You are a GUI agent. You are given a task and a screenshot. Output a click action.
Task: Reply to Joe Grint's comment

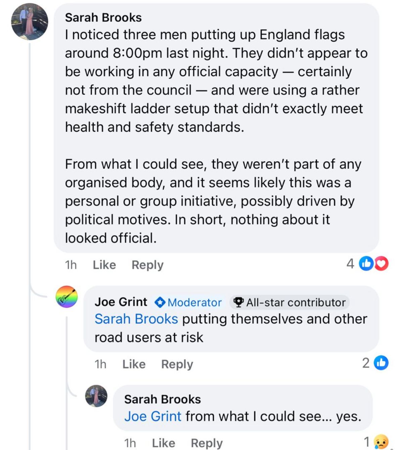tap(177, 364)
